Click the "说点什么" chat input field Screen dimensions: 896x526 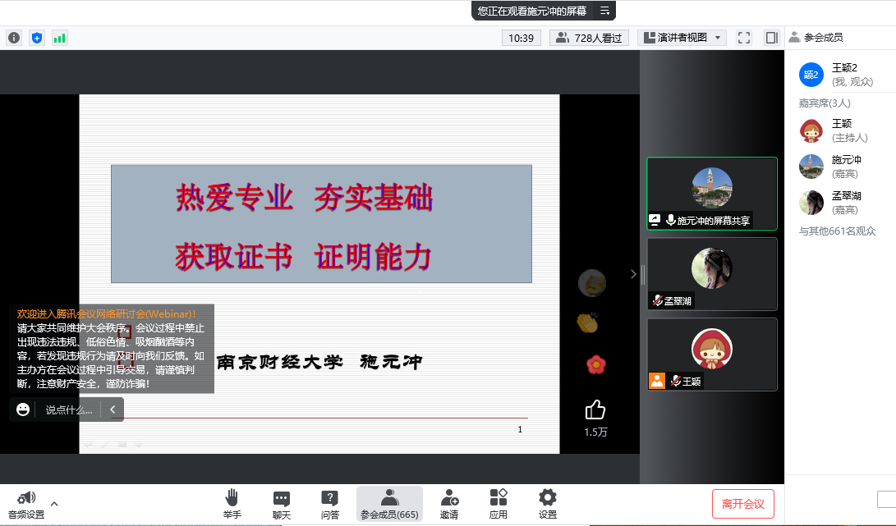pyautogui.click(x=69, y=409)
